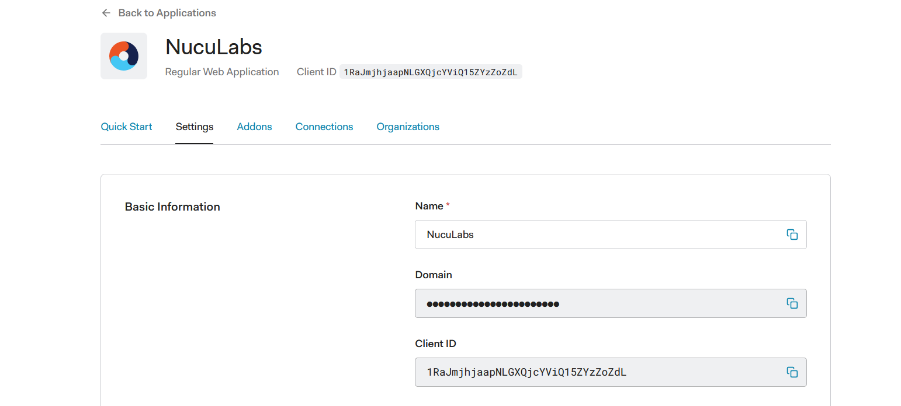Image resolution: width=901 pixels, height=406 pixels.
Task: Open the Organizations tab
Action: (x=408, y=127)
